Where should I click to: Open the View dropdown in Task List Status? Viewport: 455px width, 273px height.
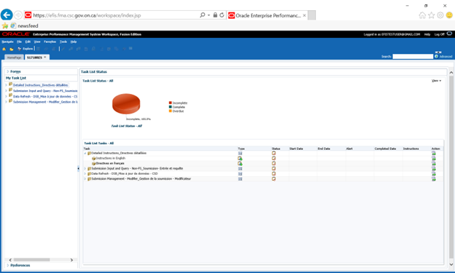pyautogui.click(x=437, y=81)
